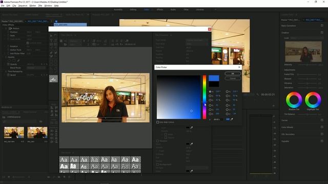Screen dimensions: 328x184
Task: Select the Rotation tool in title editor
Action: coord(56,36)
